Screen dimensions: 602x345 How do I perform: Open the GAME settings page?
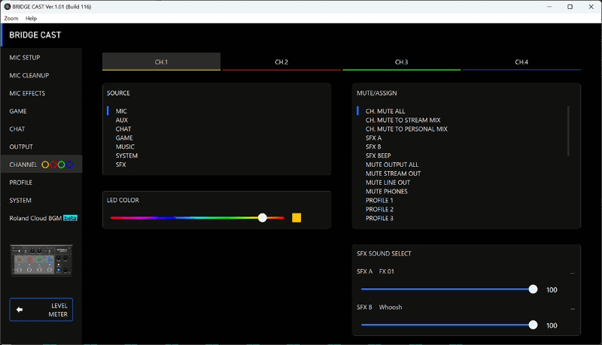[41, 111]
